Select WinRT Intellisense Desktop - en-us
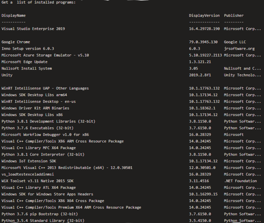The width and height of the screenshot is (264, 223). (x=38, y=102)
